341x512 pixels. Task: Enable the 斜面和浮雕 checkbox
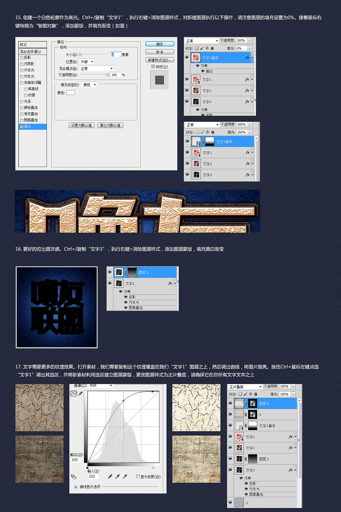(x=22, y=83)
